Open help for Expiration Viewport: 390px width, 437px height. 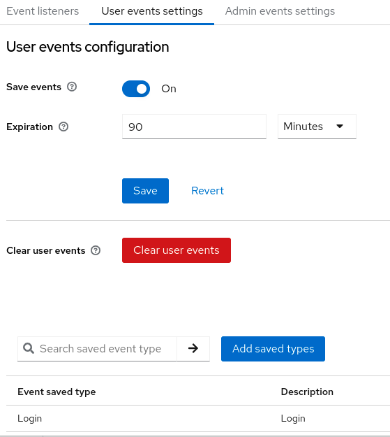click(x=63, y=127)
